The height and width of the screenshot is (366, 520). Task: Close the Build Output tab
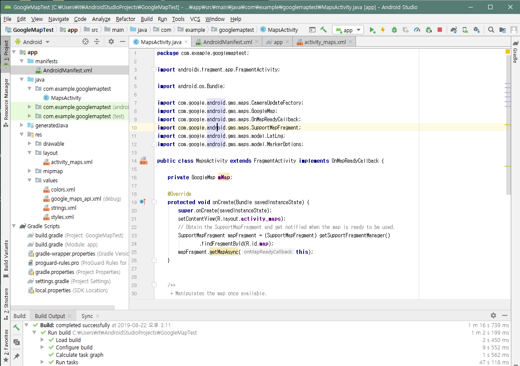pos(70,316)
